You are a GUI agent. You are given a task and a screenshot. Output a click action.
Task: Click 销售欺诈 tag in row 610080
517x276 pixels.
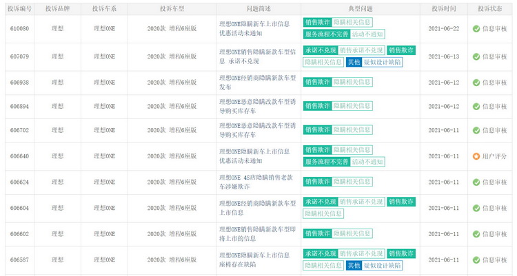pos(317,22)
